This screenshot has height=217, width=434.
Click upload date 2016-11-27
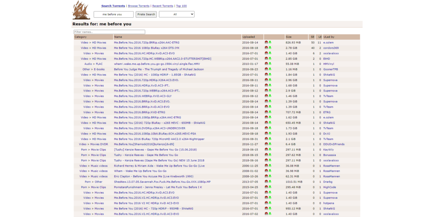(250, 144)
